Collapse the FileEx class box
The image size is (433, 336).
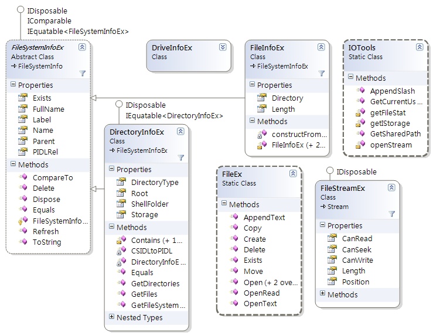[x=292, y=174]
